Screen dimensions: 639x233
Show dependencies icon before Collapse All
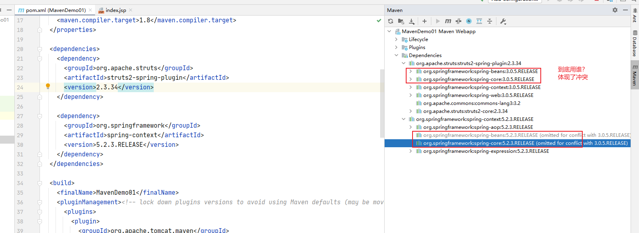[x=479, y=21]
